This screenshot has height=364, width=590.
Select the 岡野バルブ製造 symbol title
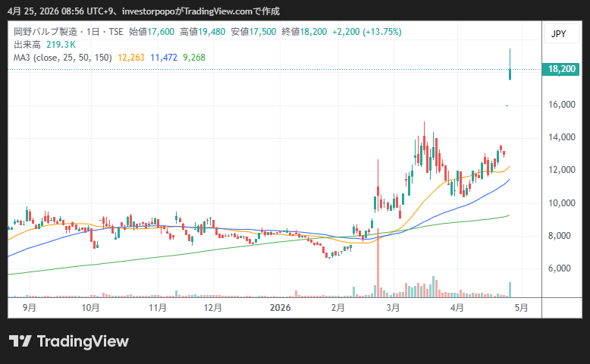click(x=46, y=32)
